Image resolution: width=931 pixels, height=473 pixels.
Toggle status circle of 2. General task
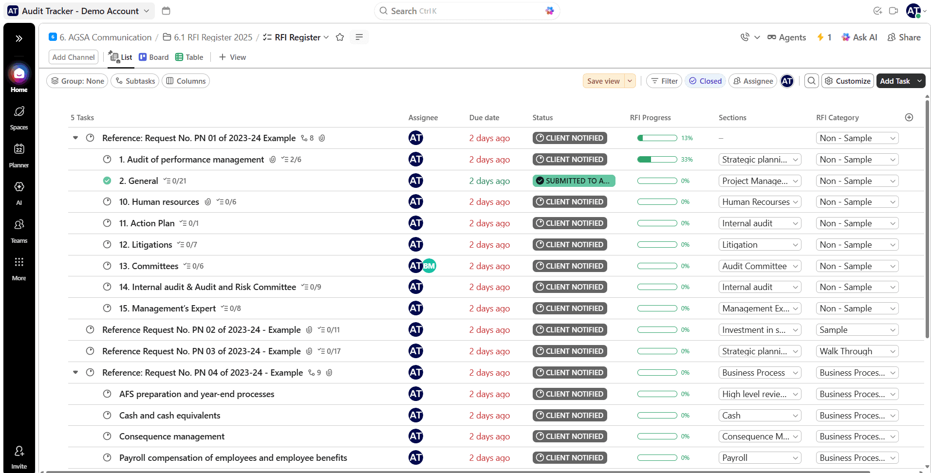tap(107, 181)
